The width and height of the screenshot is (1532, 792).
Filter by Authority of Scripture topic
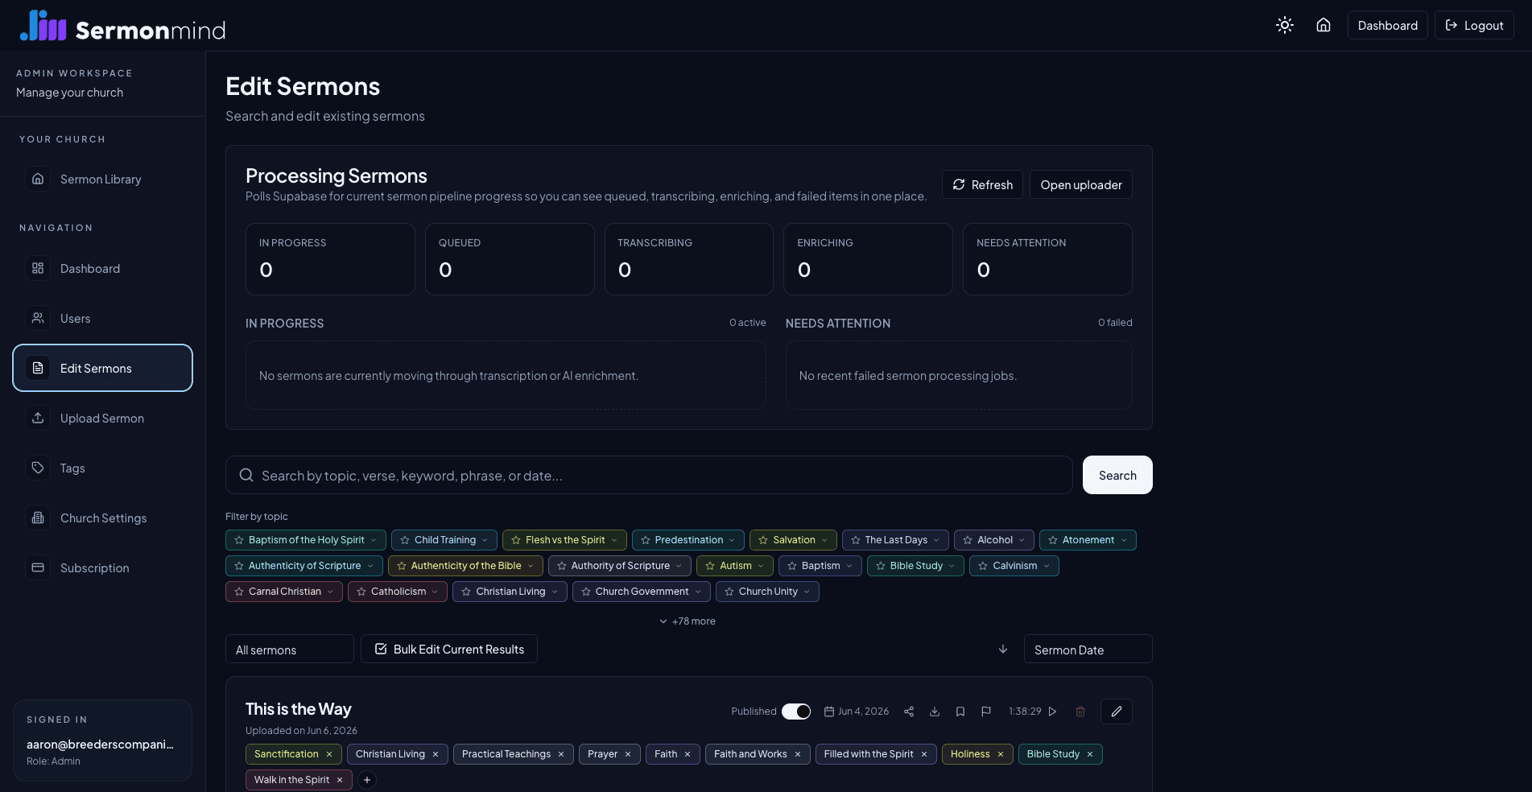pyautogui.click(x=620, y=566)
